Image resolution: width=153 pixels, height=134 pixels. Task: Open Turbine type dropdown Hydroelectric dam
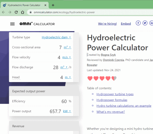[56, 37]
